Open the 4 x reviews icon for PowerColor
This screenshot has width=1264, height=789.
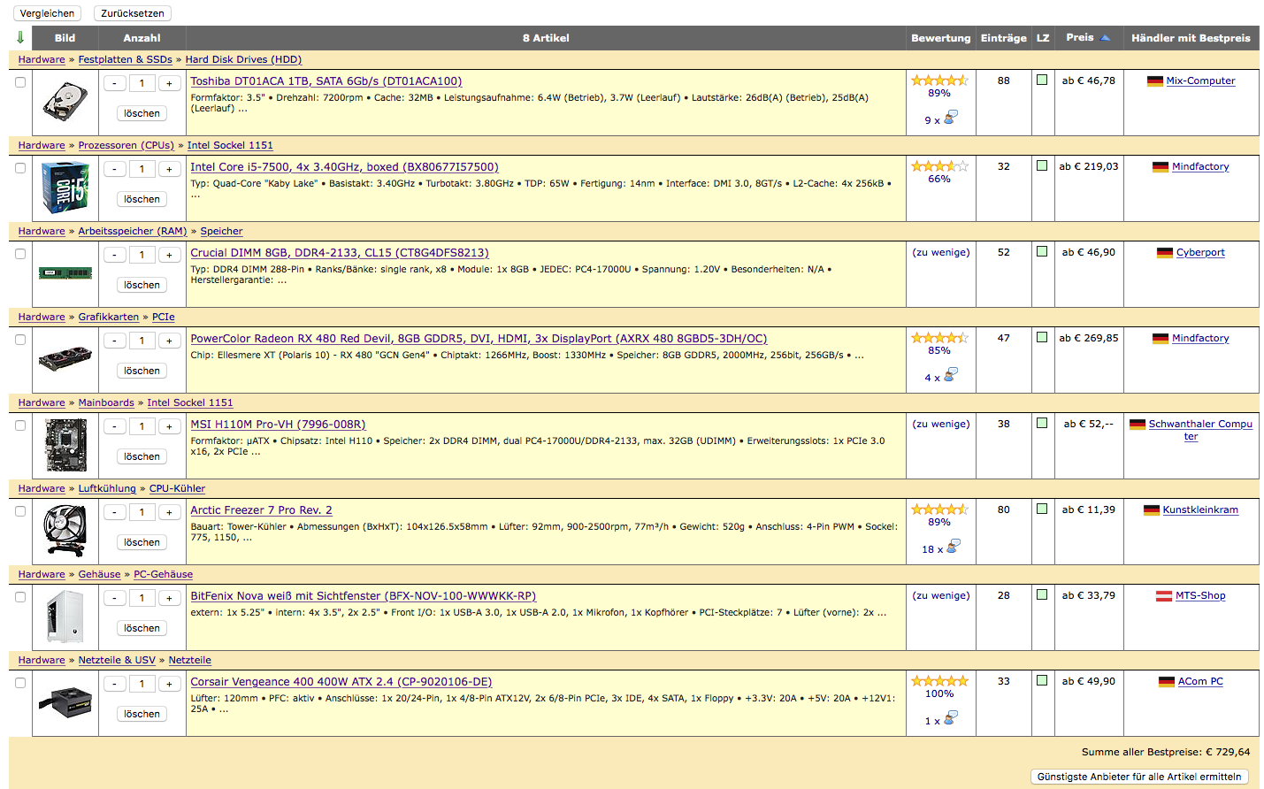[x=951, y=375]
